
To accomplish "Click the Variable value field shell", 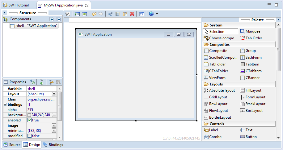I will click(41, 89).
